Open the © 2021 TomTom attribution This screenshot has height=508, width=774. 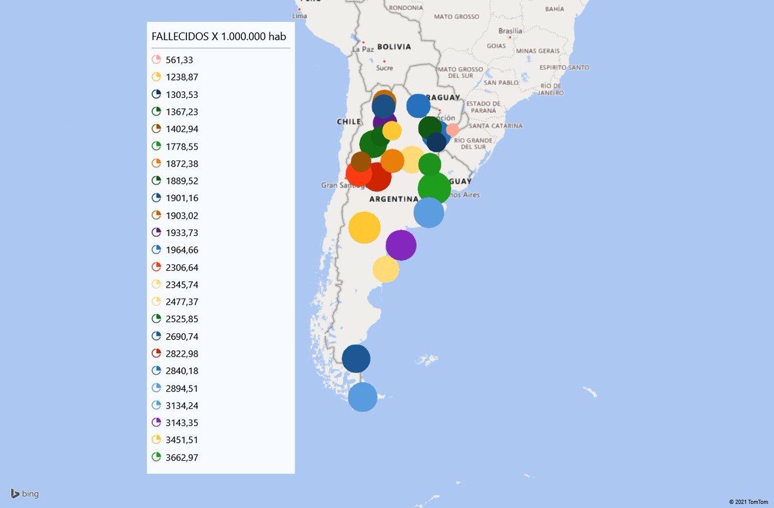click(749, 502)
